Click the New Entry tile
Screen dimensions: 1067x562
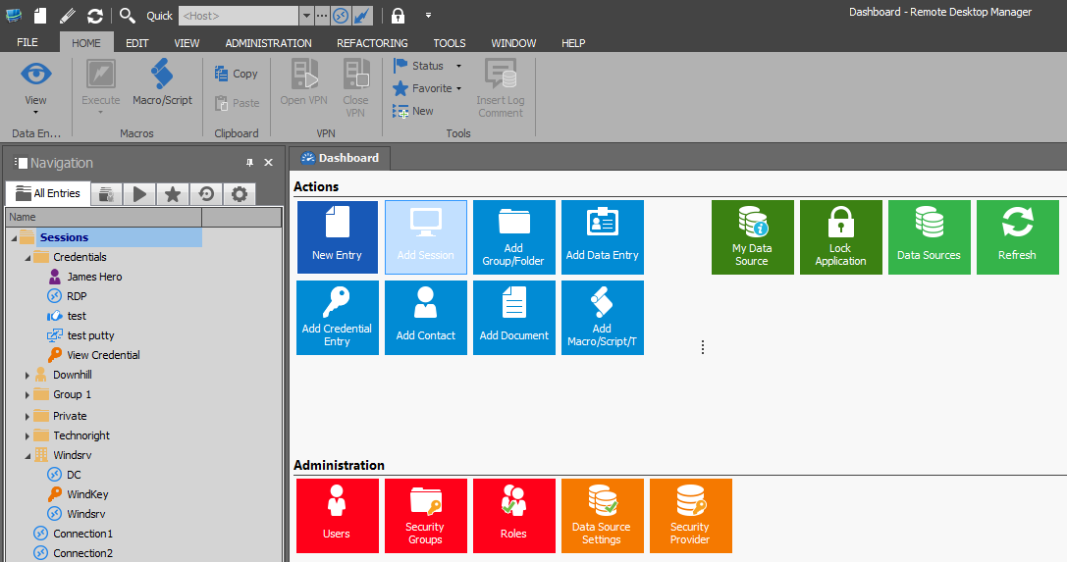337,237
